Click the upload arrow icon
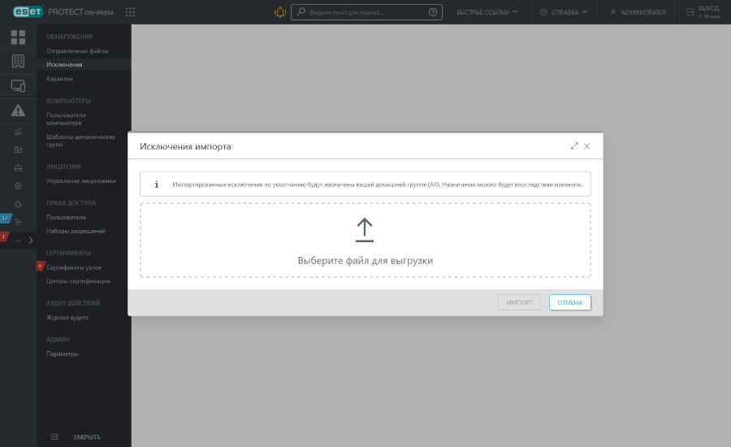731x447 pixels. pos(365,230)
